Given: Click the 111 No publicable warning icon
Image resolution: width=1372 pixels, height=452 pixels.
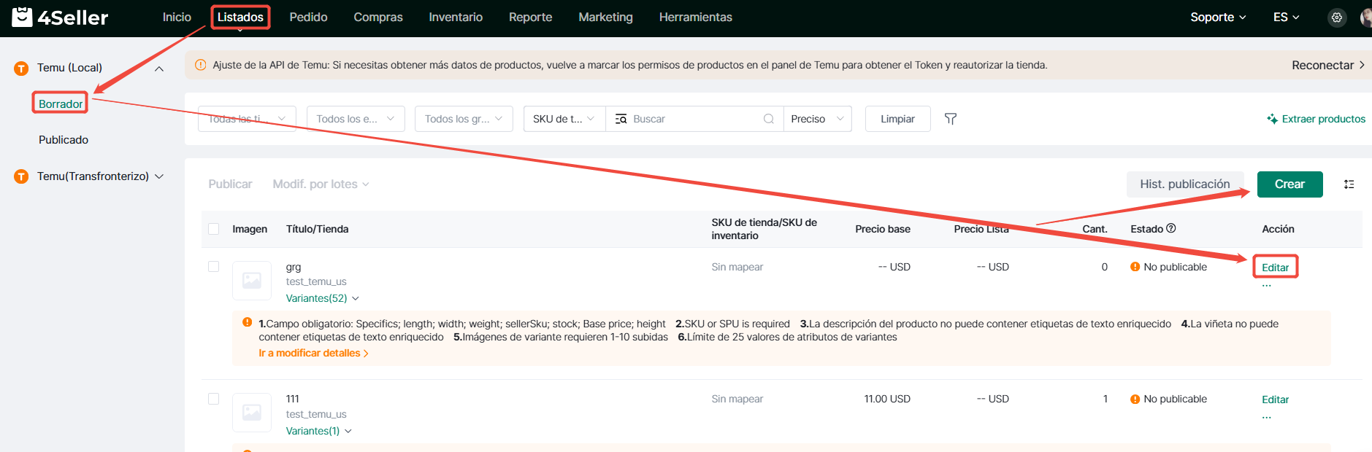Looking at the screenshot, I should pyautogui.click(x=1135, y=399).
